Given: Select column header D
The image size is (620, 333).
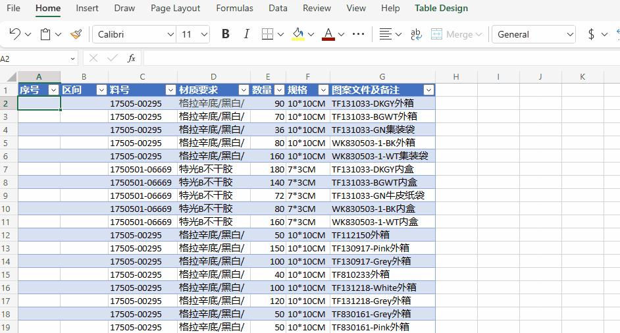Looking at the screenshot, I should pos(213,77).
